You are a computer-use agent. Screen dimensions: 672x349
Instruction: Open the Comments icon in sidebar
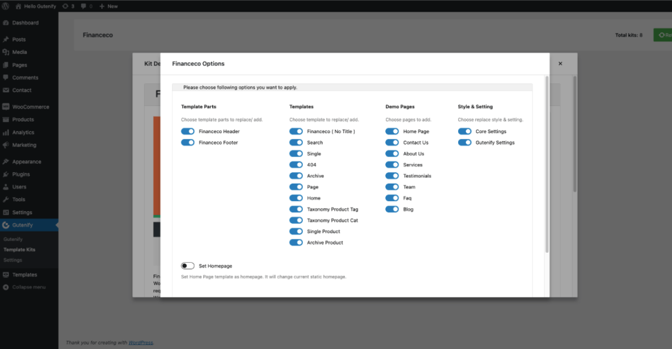click(6, 78)
